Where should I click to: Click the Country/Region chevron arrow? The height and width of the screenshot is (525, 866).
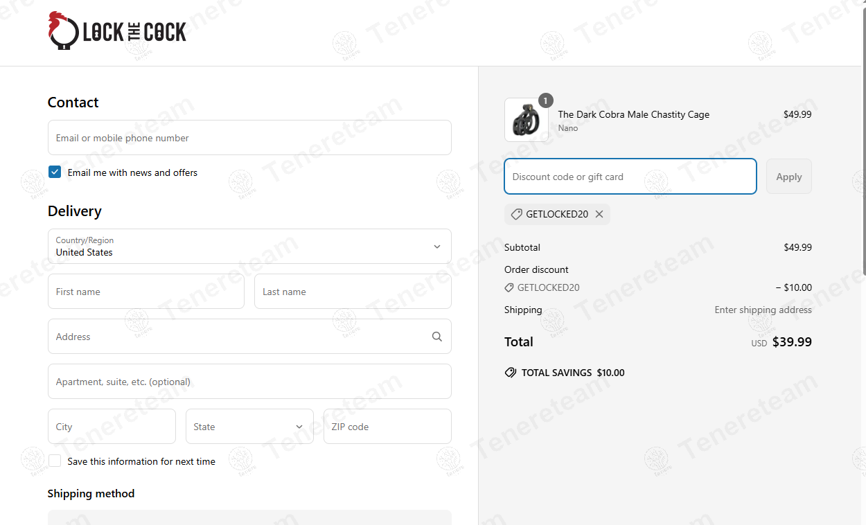click(437, 247)
